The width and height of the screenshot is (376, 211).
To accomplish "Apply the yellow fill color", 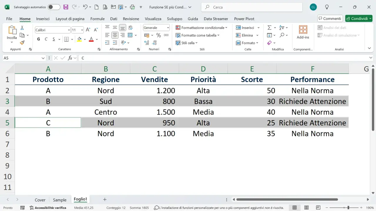I will (79, 39).
